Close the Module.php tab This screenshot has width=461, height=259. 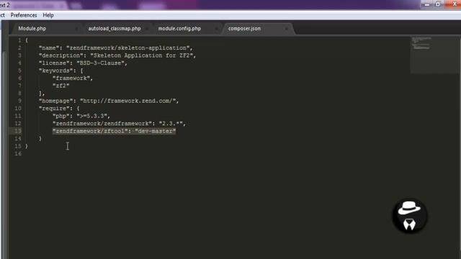coord(76,29)
